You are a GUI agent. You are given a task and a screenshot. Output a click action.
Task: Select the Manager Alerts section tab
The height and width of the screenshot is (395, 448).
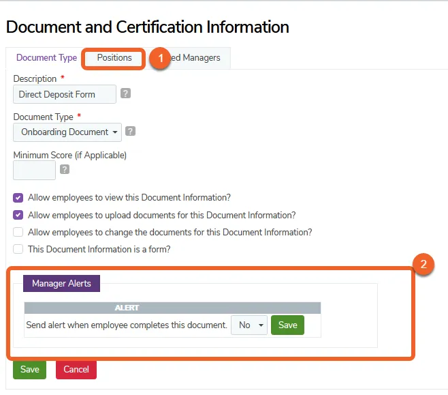point(61,283)
